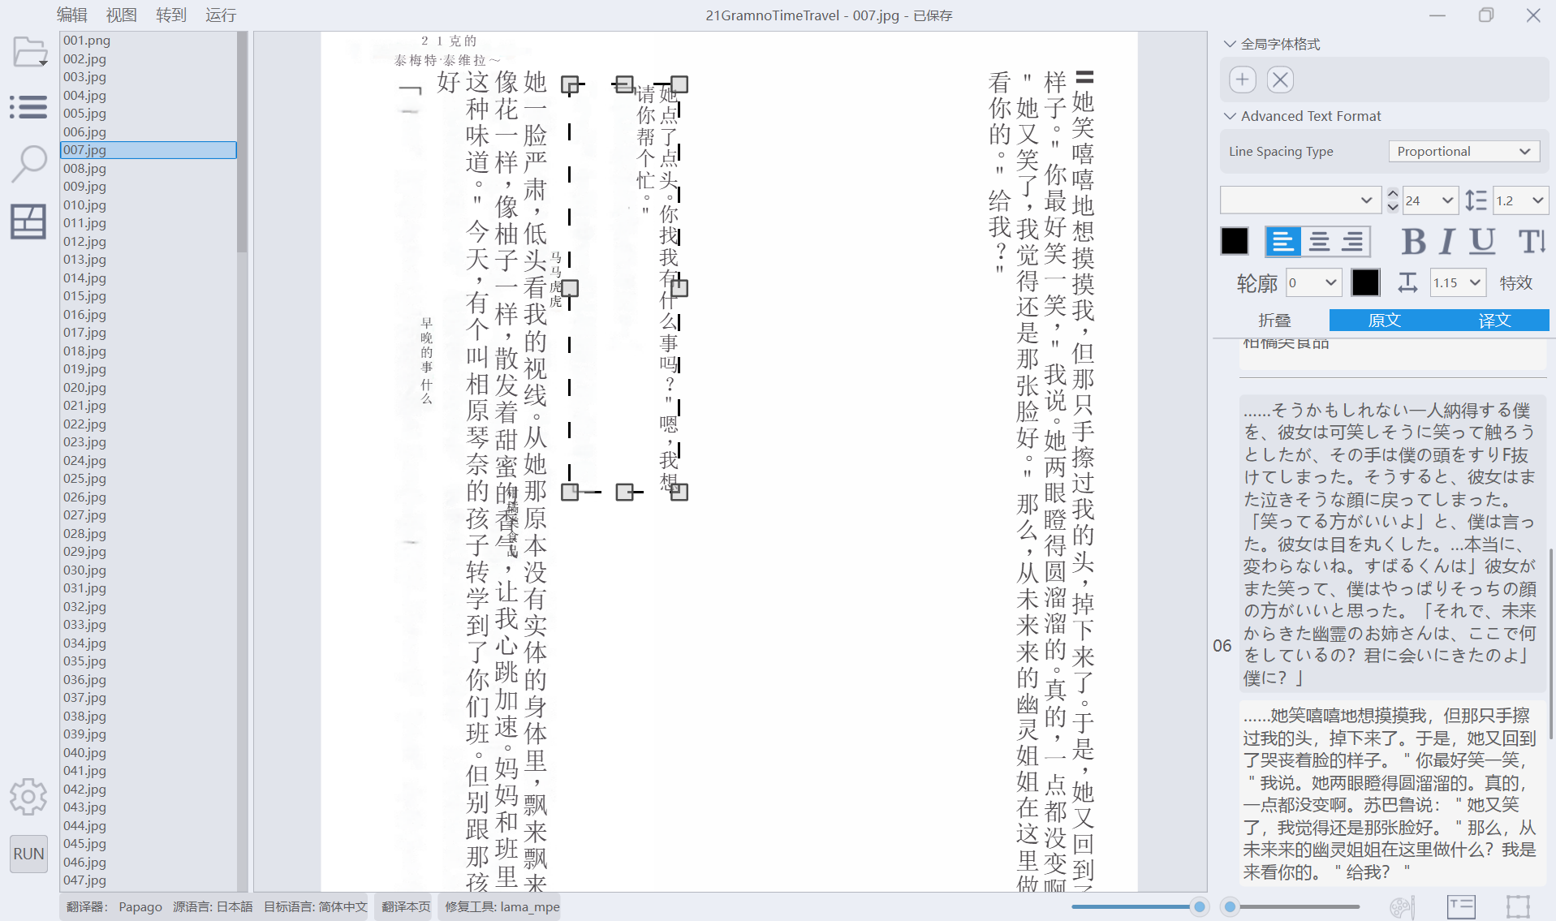Delete the global font format preset

pyautogui.click(x=1280, y=80)
